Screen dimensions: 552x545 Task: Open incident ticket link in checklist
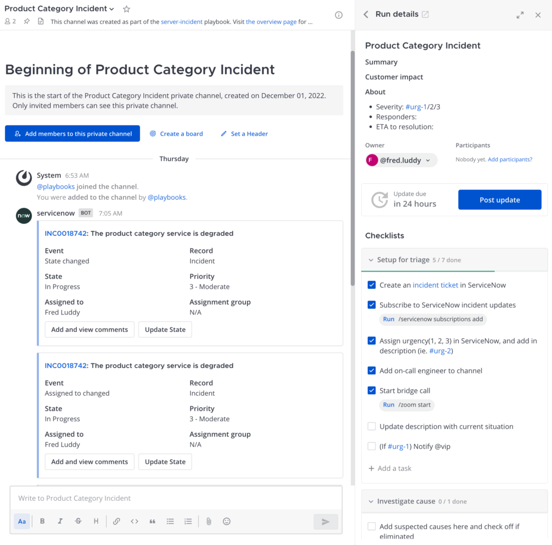click(x=436, y=285)
